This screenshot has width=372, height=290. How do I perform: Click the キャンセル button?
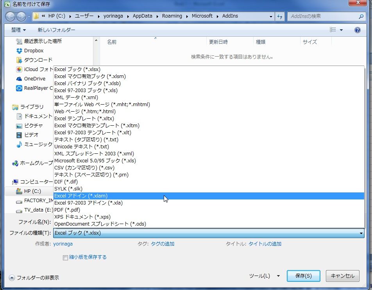point(343,276)
